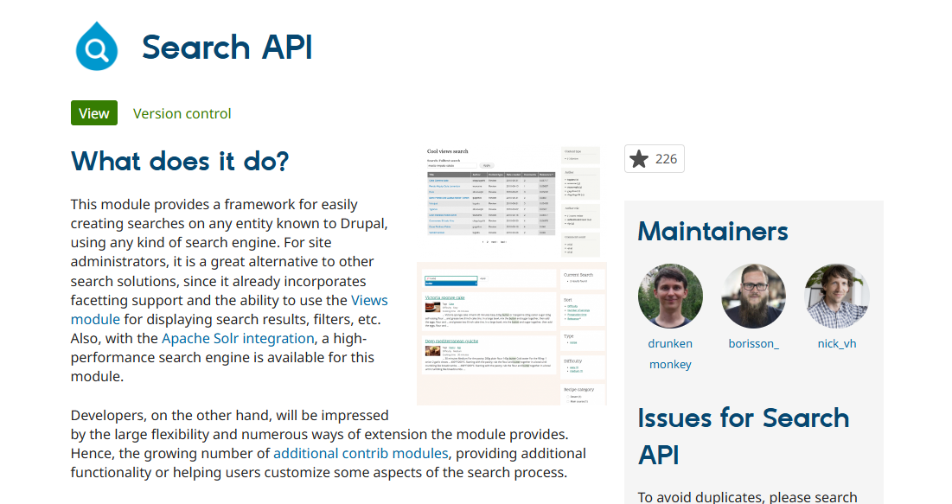This screenshot has width=952, height=504.
Task: Open drunken monkey's avatar photo
Action: click(x=670, y=296)
